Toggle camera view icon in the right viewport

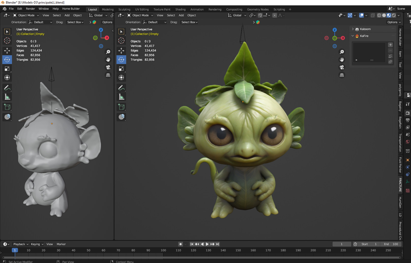pos(342,67)
